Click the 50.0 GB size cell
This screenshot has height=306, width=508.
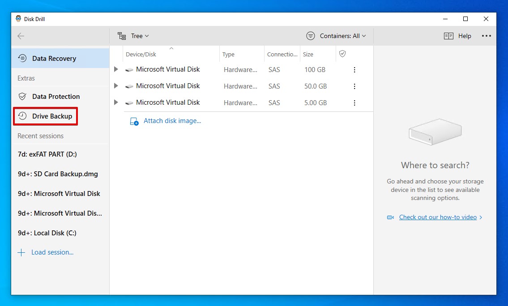point(316,86)
